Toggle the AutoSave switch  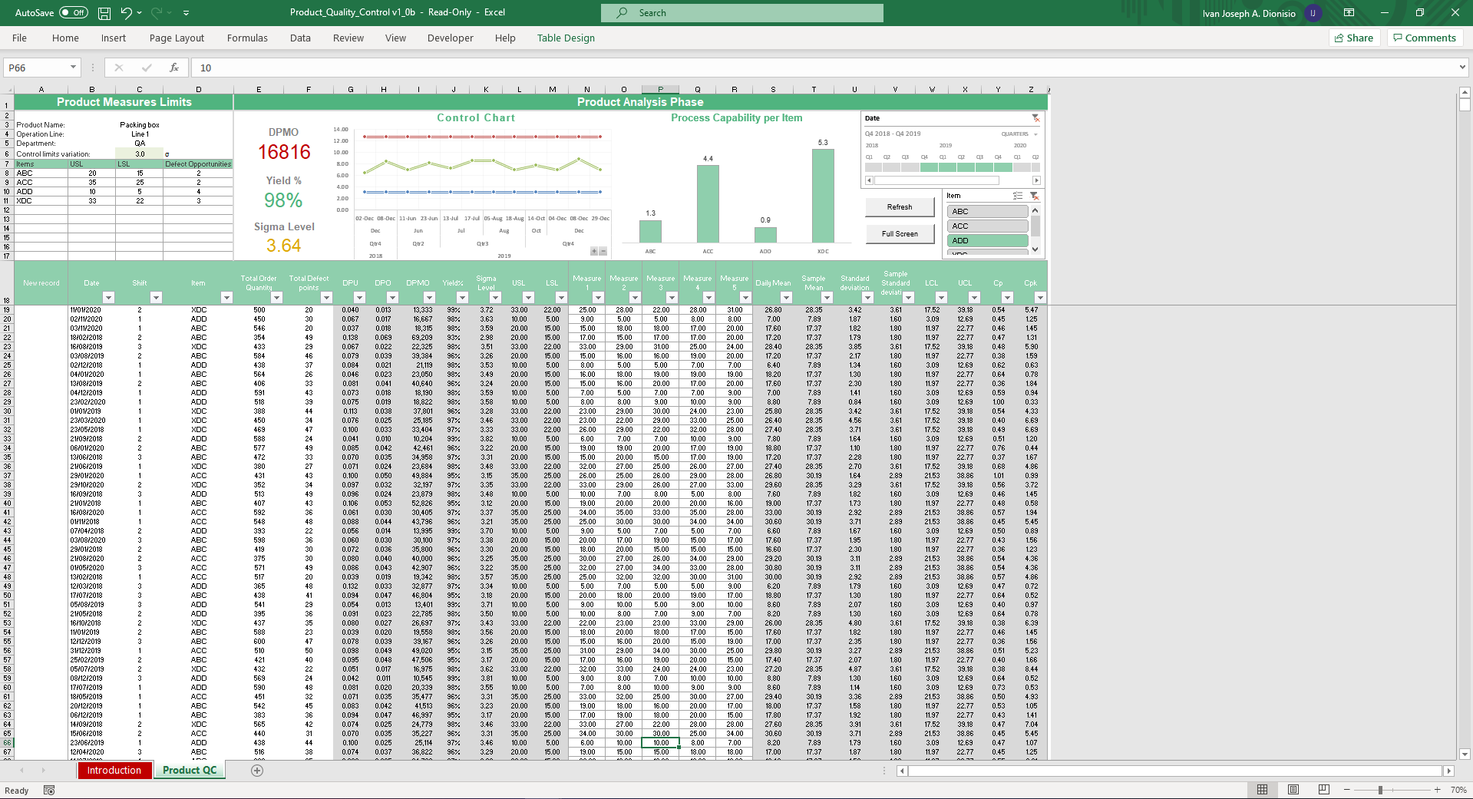pyautogui.click(x=74, y=13)
